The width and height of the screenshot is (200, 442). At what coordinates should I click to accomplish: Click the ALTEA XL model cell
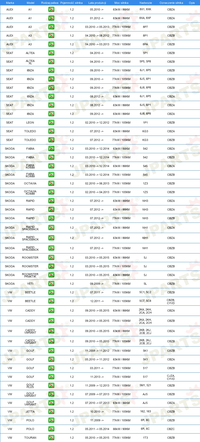(x=30, y=62)
